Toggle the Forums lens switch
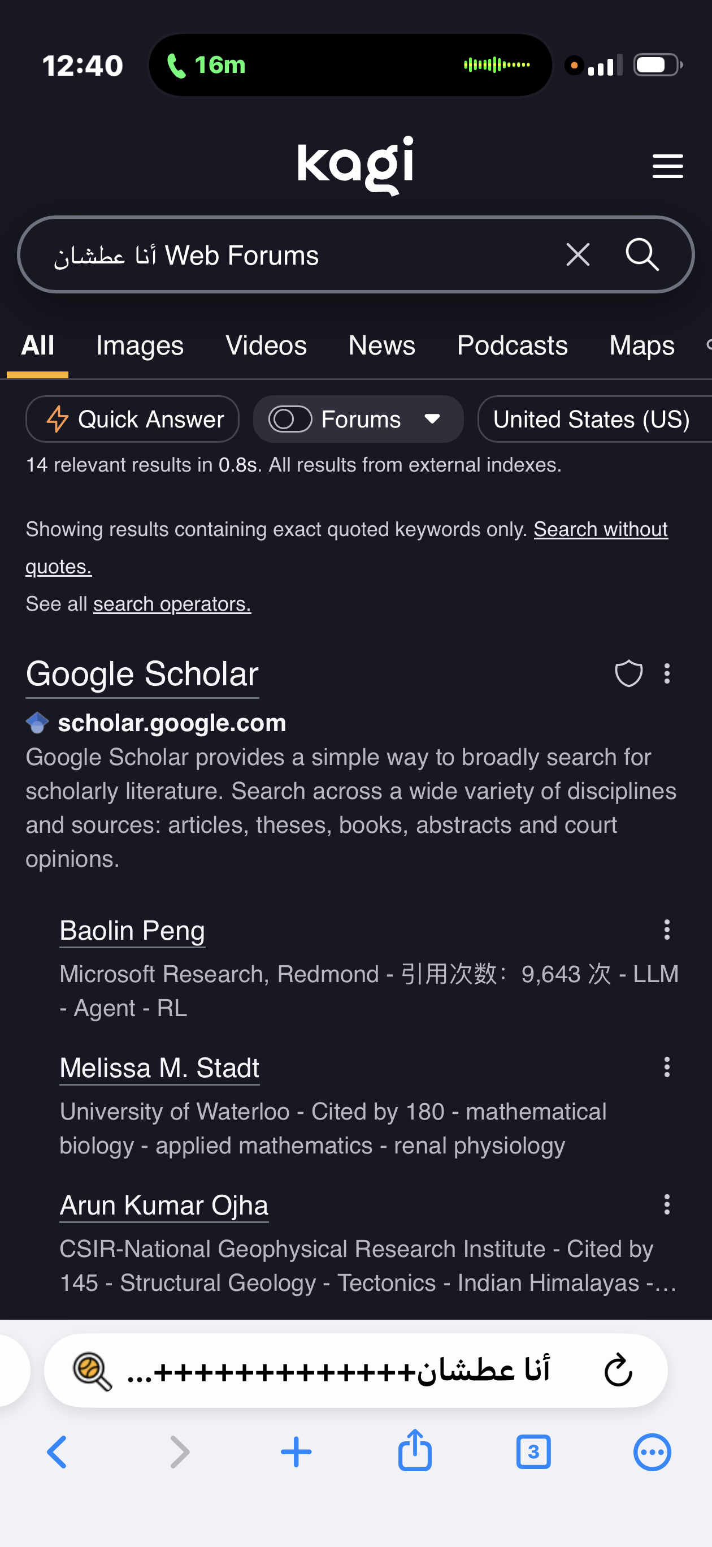The image size is (712, 1547). tap(290, 419)
